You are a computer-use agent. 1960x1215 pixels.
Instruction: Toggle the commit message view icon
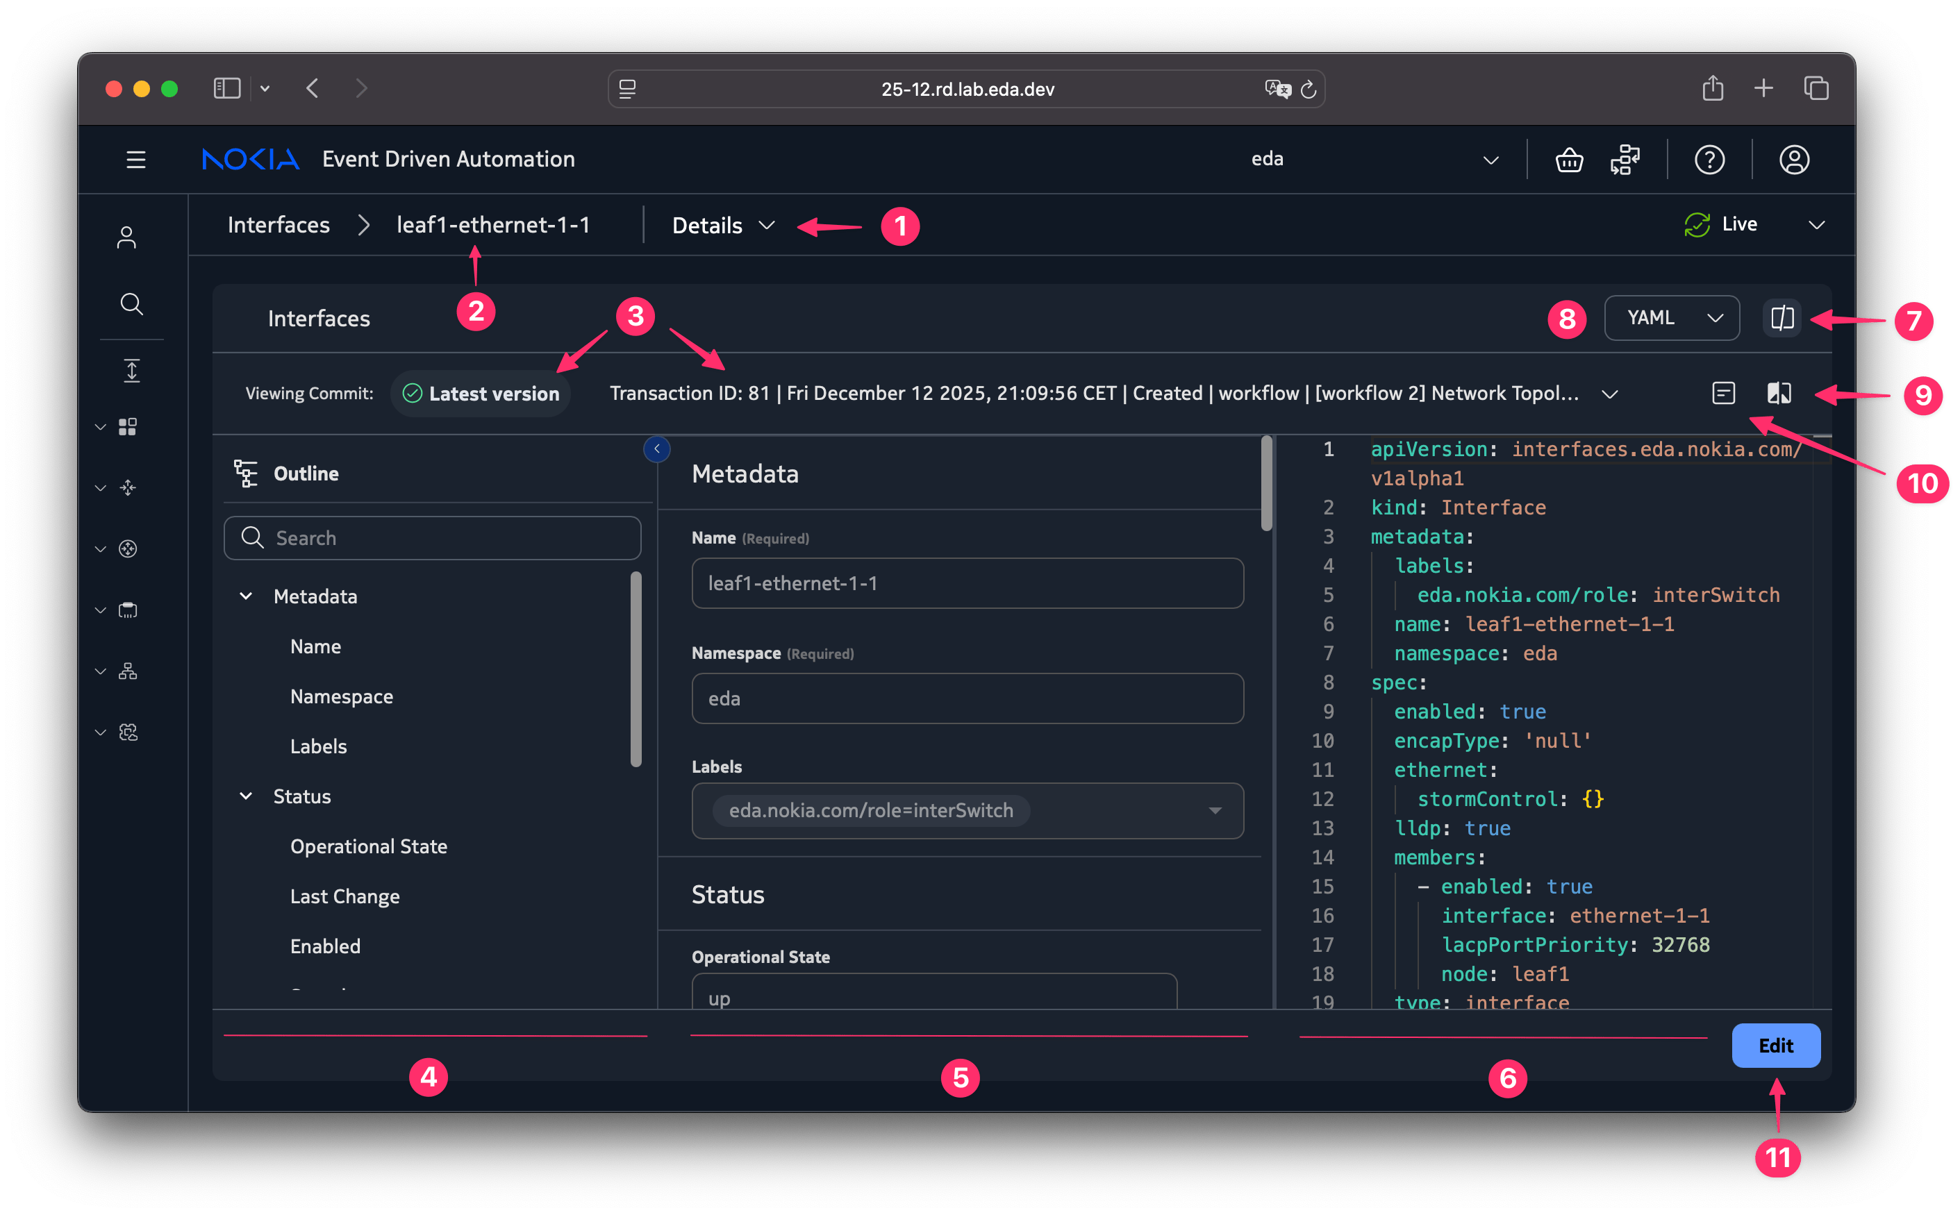[x=1723, y=393]
